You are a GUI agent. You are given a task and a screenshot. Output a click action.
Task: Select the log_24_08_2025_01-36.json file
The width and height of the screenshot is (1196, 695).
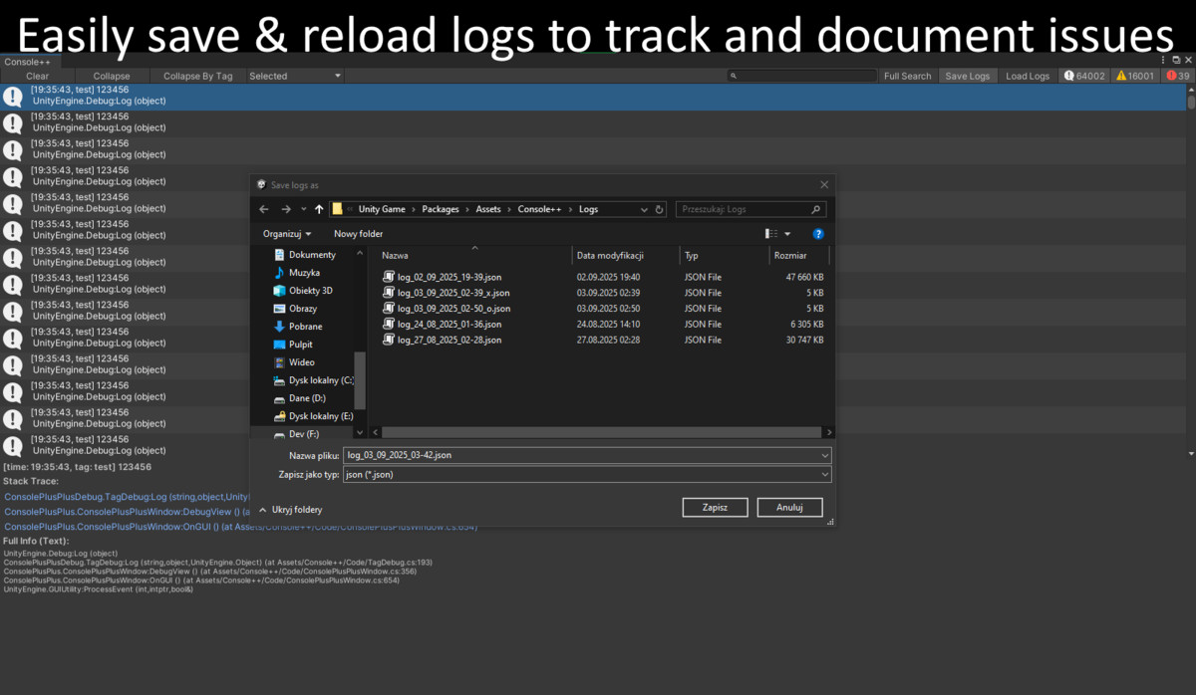(x=448, y=324)
